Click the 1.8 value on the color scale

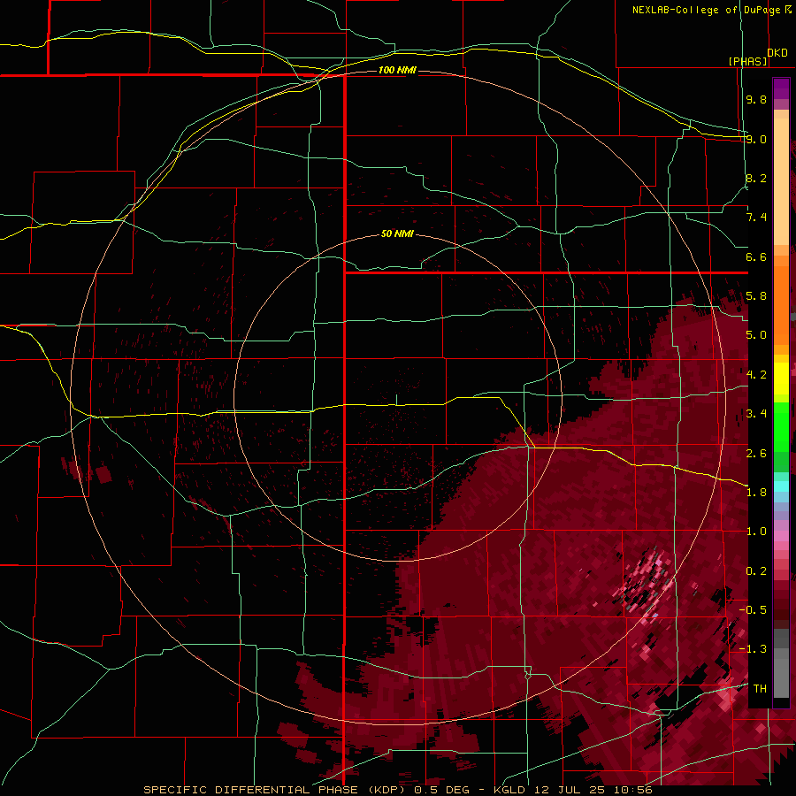pos(756,493)
